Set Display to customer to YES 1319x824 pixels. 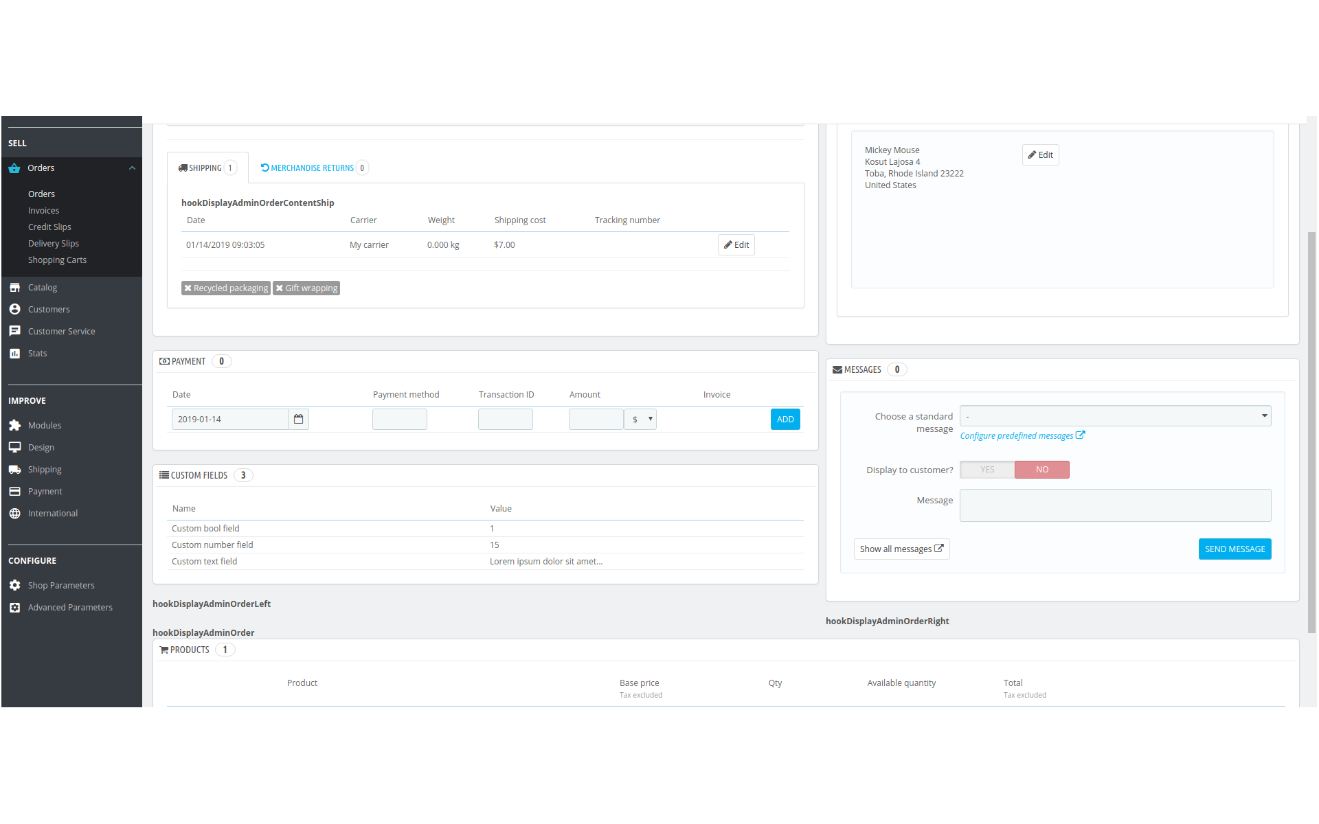pyautogui.click(x=987, y=470)
